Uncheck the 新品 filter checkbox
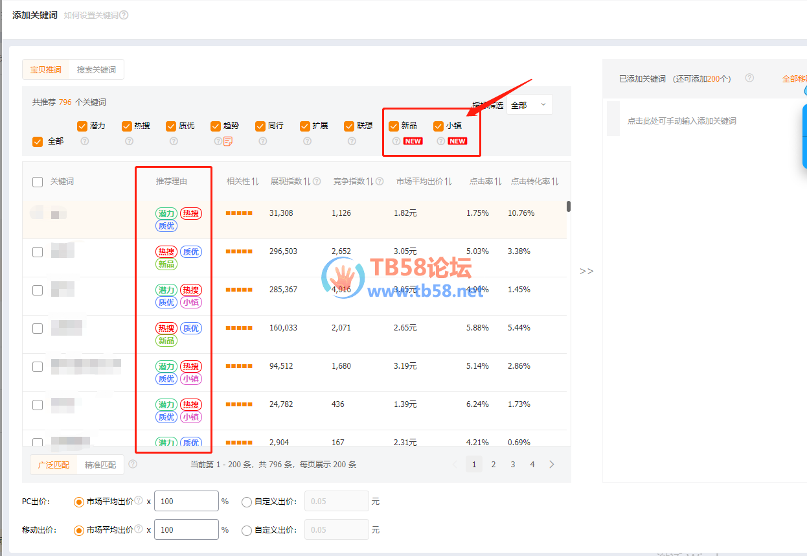 pyautogui.click(x=393, y=126)
